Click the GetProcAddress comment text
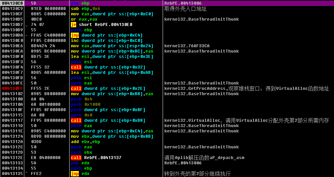Screen dimensions: 334x177 tap(247, 88)
